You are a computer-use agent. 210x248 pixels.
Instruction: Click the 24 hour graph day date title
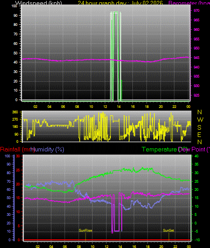tap(120, 3)
